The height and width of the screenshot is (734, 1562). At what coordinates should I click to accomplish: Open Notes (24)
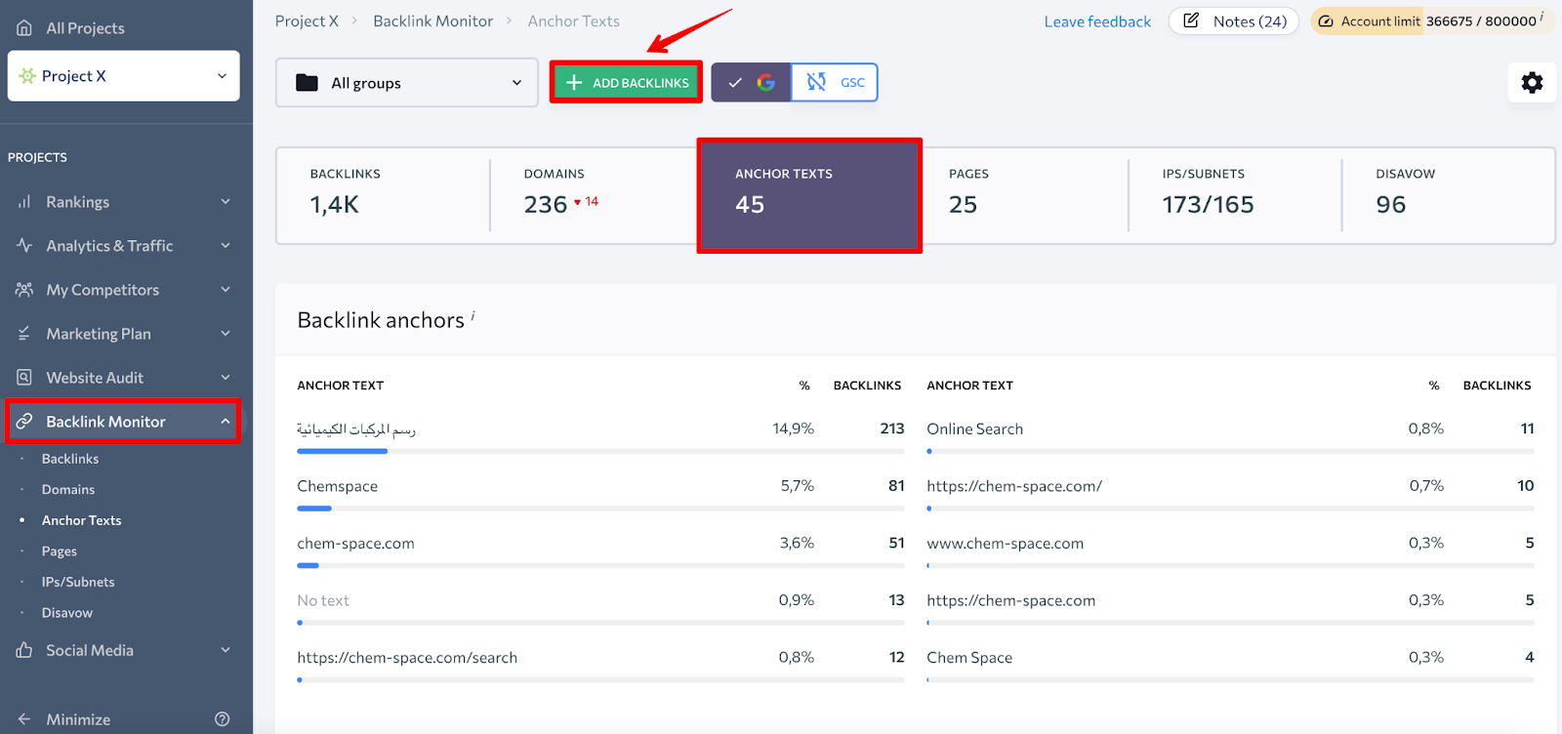(x=1234, y=21)
